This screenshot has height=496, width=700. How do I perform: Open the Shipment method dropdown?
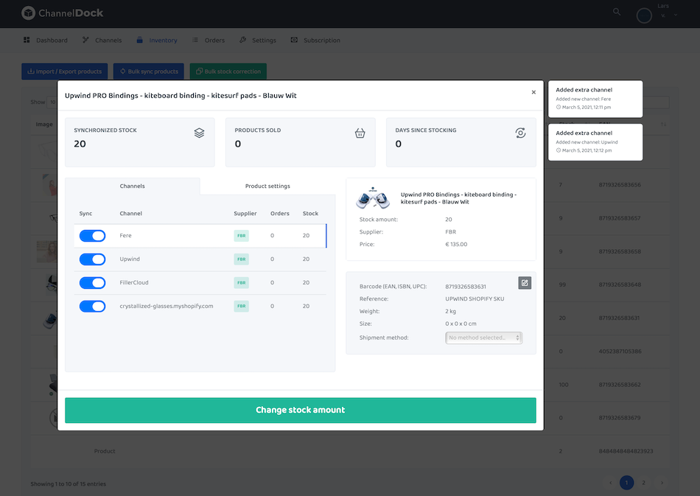(x=483, y=338)
